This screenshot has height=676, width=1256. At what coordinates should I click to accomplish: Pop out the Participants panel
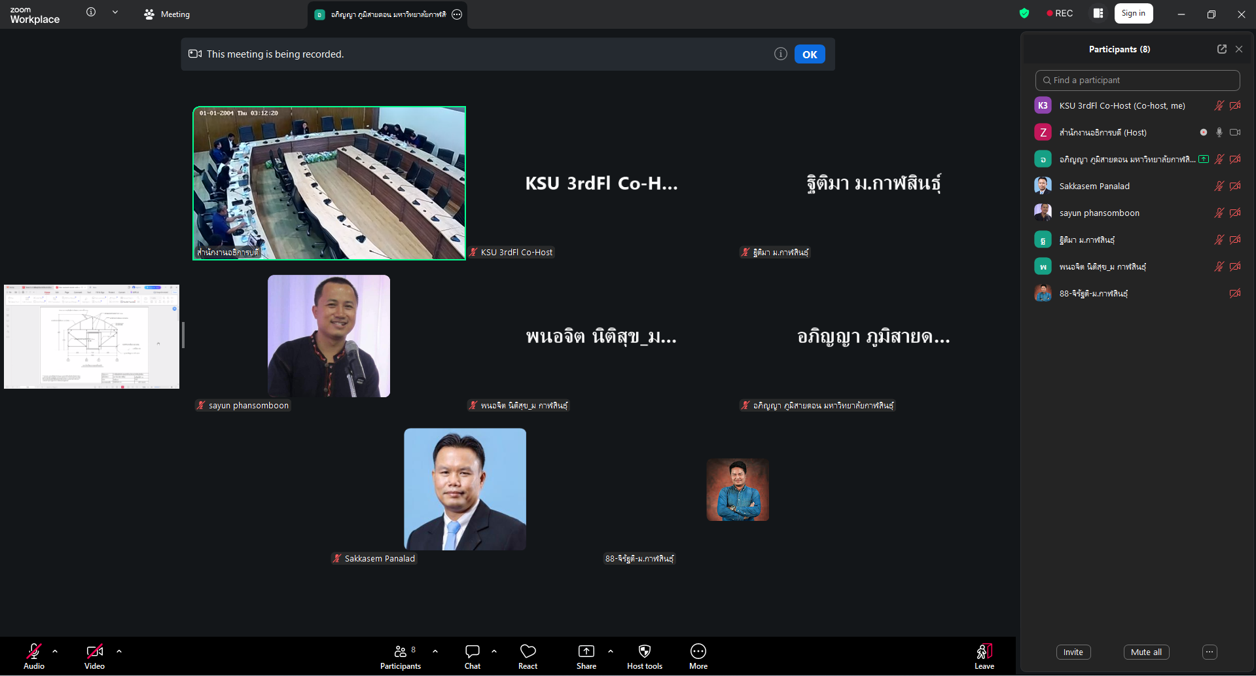(1221, 49)
